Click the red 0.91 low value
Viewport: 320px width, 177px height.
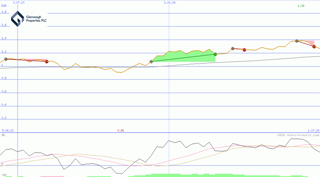pyautogui.click(x=121, y=130)
